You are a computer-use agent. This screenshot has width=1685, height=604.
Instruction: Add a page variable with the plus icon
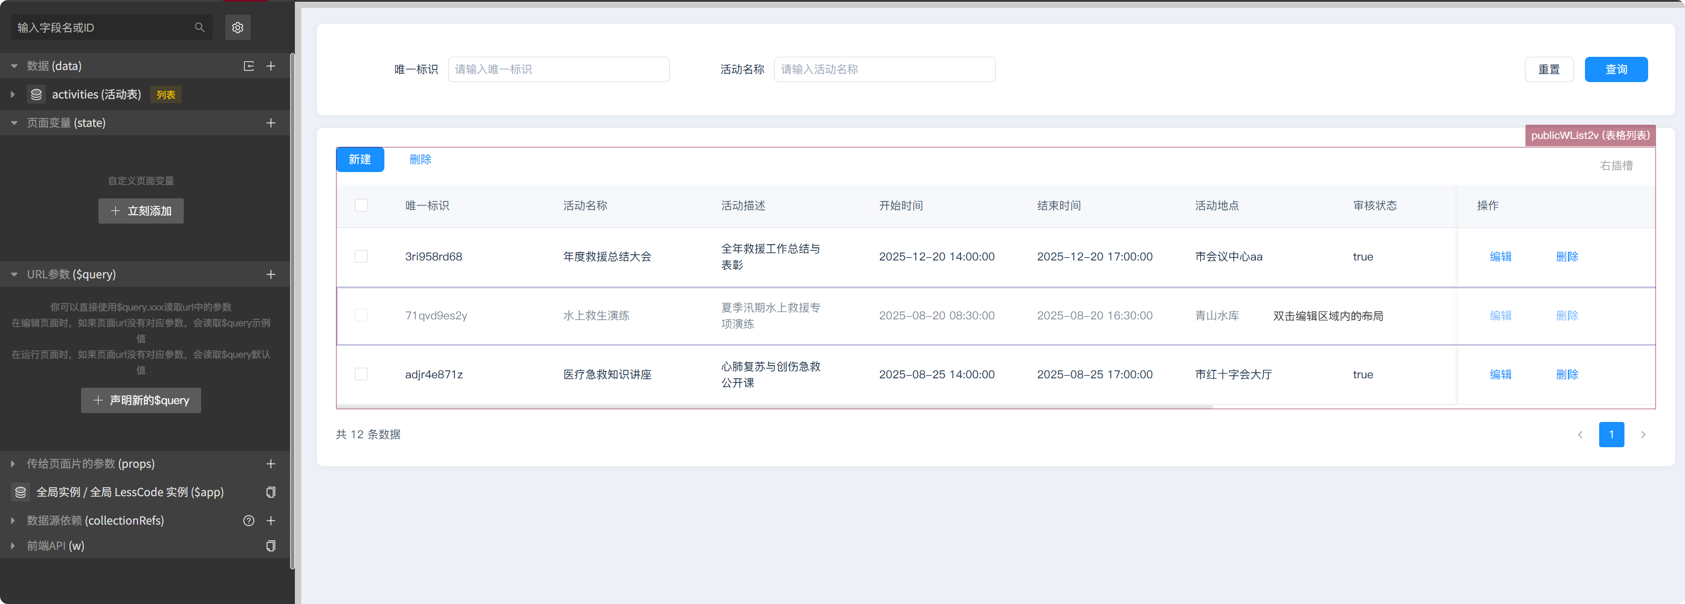[x=271, y=123]
